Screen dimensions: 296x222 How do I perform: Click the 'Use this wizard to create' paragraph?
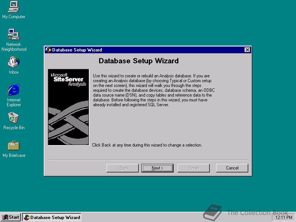pos(154,90)
